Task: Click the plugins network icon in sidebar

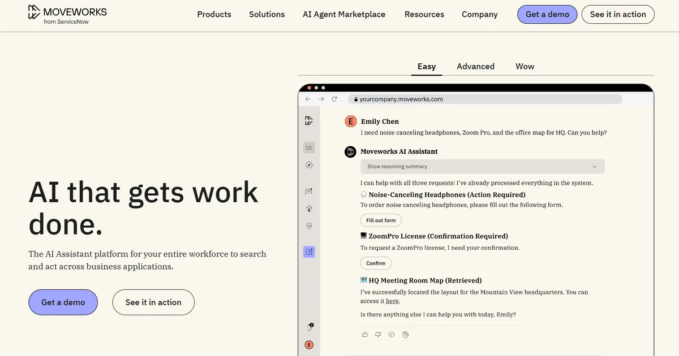Action: 309,208
